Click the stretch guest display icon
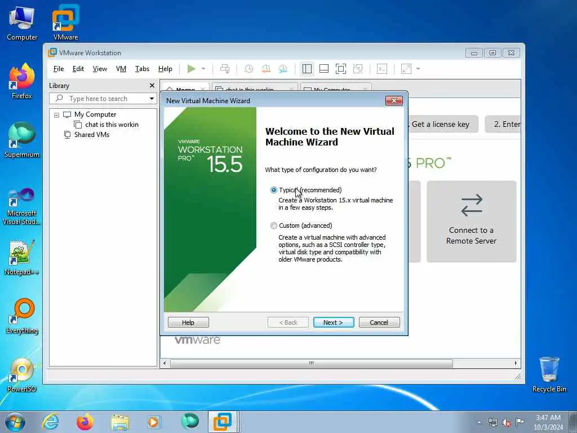The height and width of the screenshot is (433, 577). [406, 69]
